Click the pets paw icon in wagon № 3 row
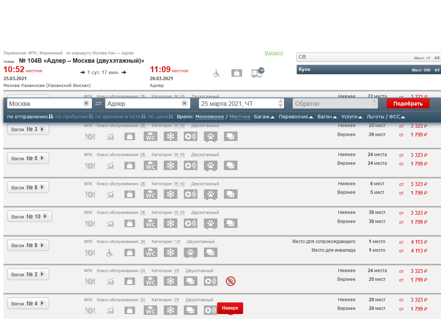This screenshot has height=319, width=441. coord(210,136)
